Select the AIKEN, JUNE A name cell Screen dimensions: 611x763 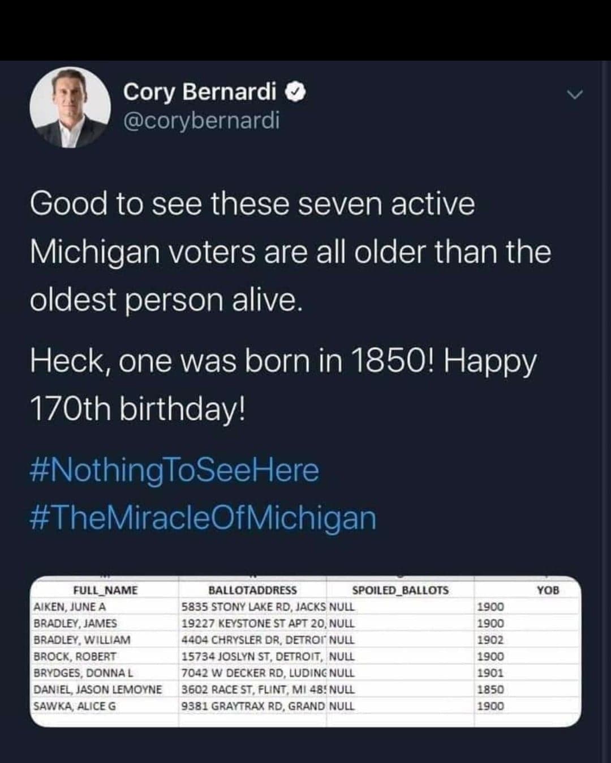pyautogui.click(x=70, y=607)
